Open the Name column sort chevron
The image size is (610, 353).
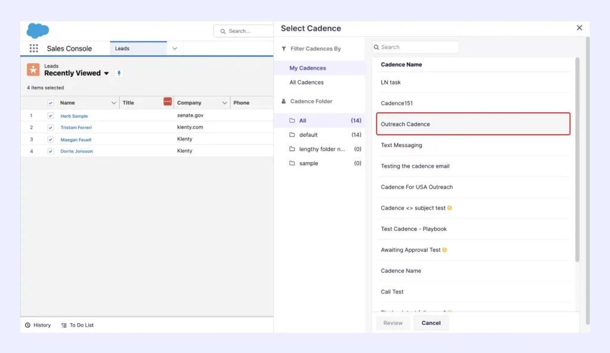click(x=114, y=102)
